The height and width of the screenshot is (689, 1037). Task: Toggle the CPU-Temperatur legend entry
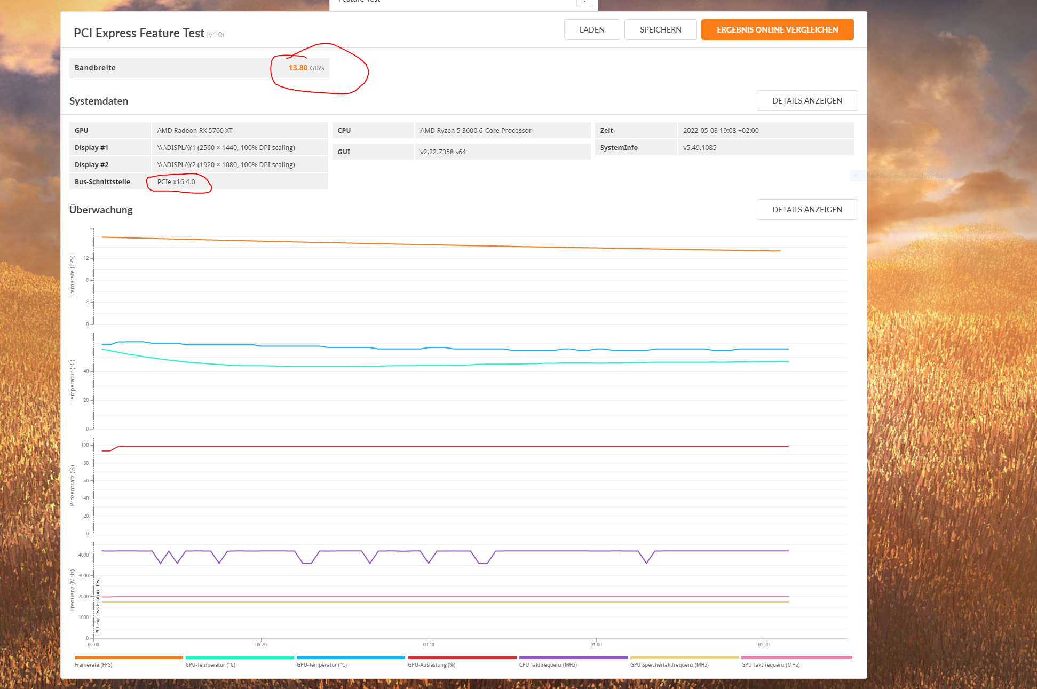[210, 665]
